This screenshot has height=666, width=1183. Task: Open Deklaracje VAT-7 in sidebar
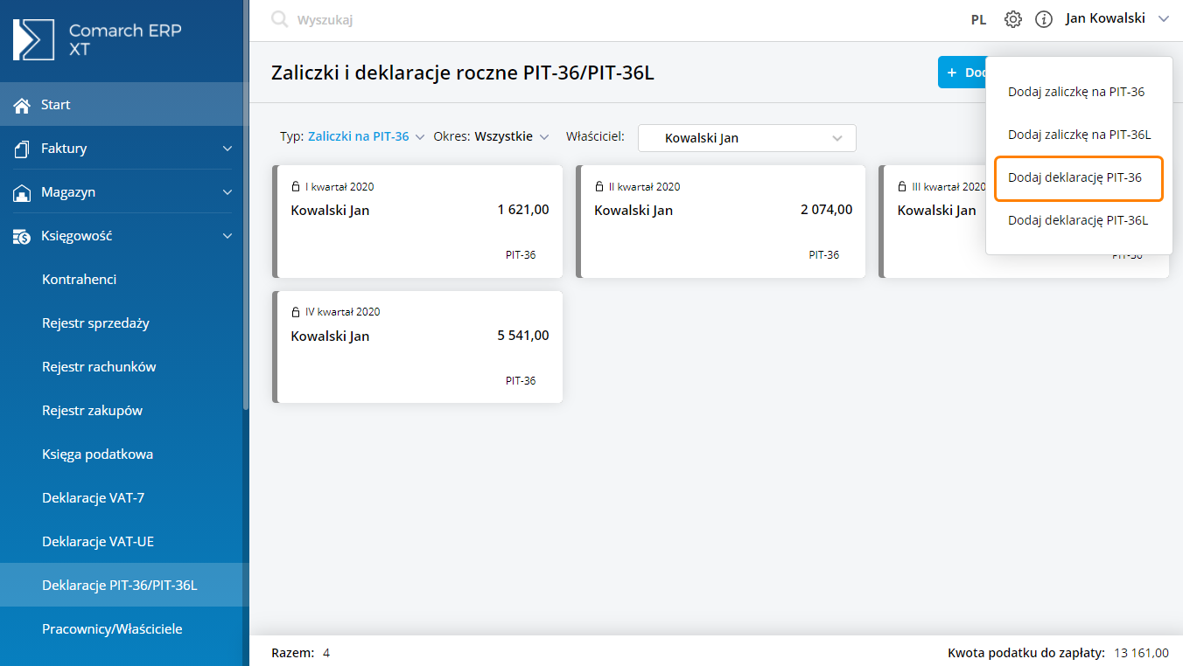coord(94,498)
